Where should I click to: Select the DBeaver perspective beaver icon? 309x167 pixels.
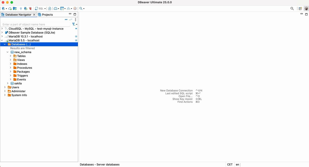click(306, 9)
